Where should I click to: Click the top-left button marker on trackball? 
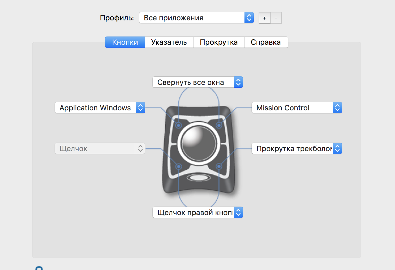[x=179, y=125]
